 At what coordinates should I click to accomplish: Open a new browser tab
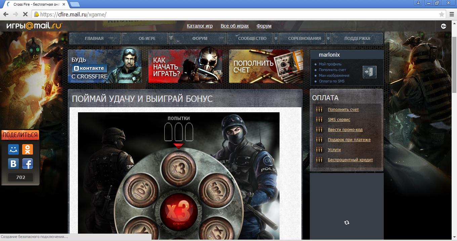click(75, 4)
